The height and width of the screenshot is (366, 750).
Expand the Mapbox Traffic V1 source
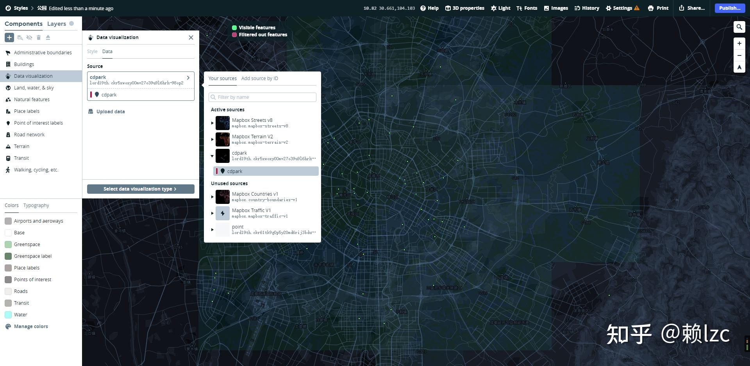point(212,213)
